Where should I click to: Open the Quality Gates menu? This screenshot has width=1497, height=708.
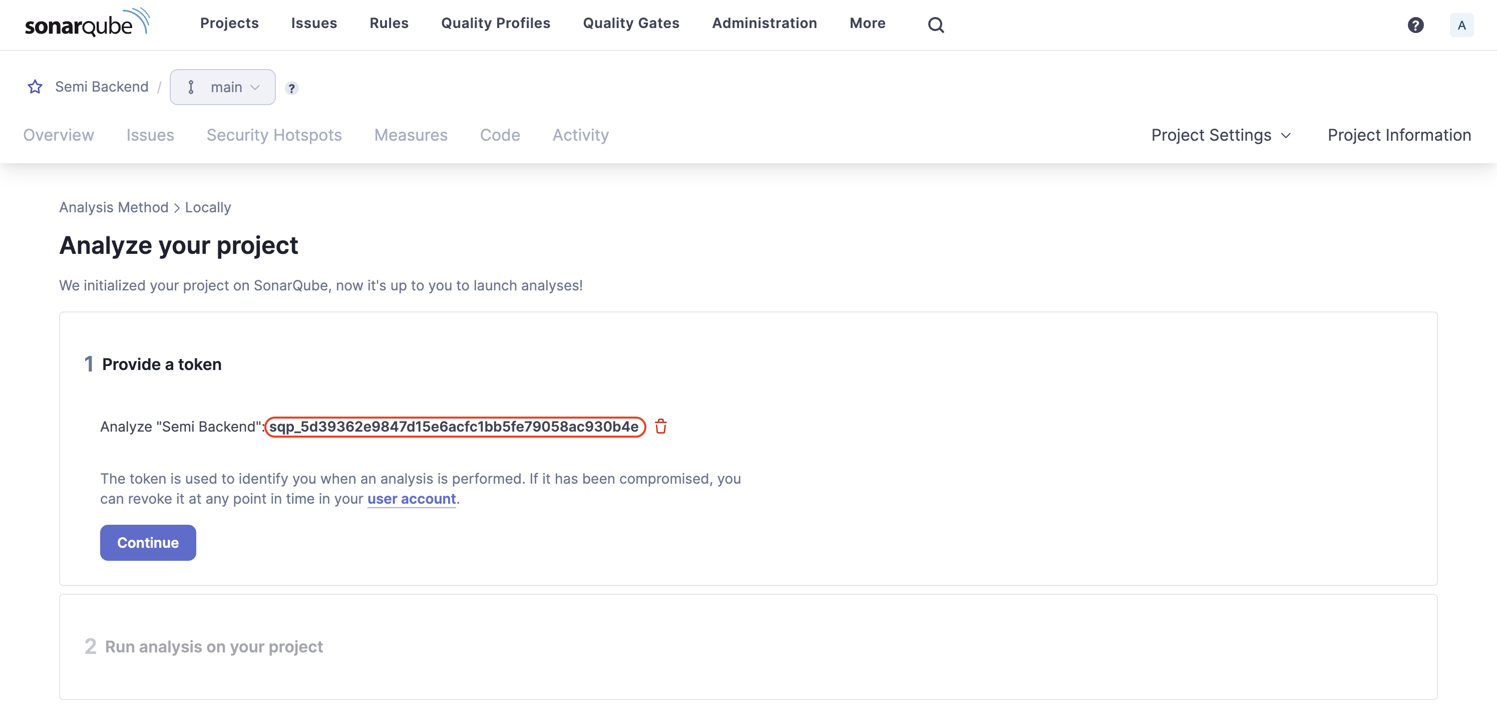click(x=630, y=23)
